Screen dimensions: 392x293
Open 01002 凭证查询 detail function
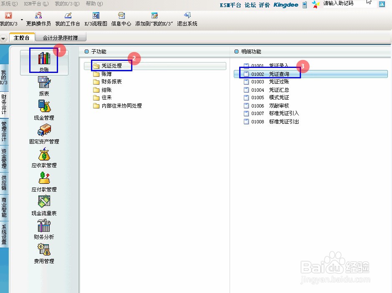tap(311, 74)
